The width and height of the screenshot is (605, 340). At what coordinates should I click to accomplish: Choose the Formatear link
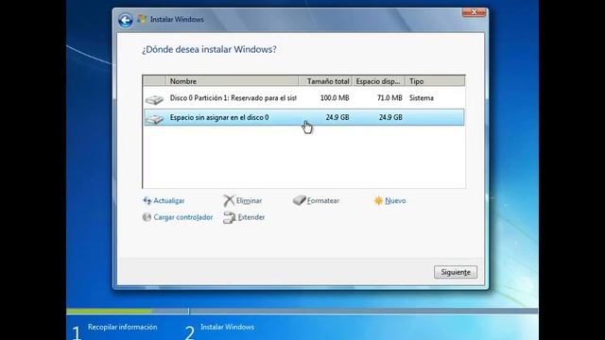coord(323,200)
